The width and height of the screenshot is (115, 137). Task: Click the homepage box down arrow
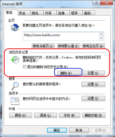pyautogui.click(x=101, y=38)
